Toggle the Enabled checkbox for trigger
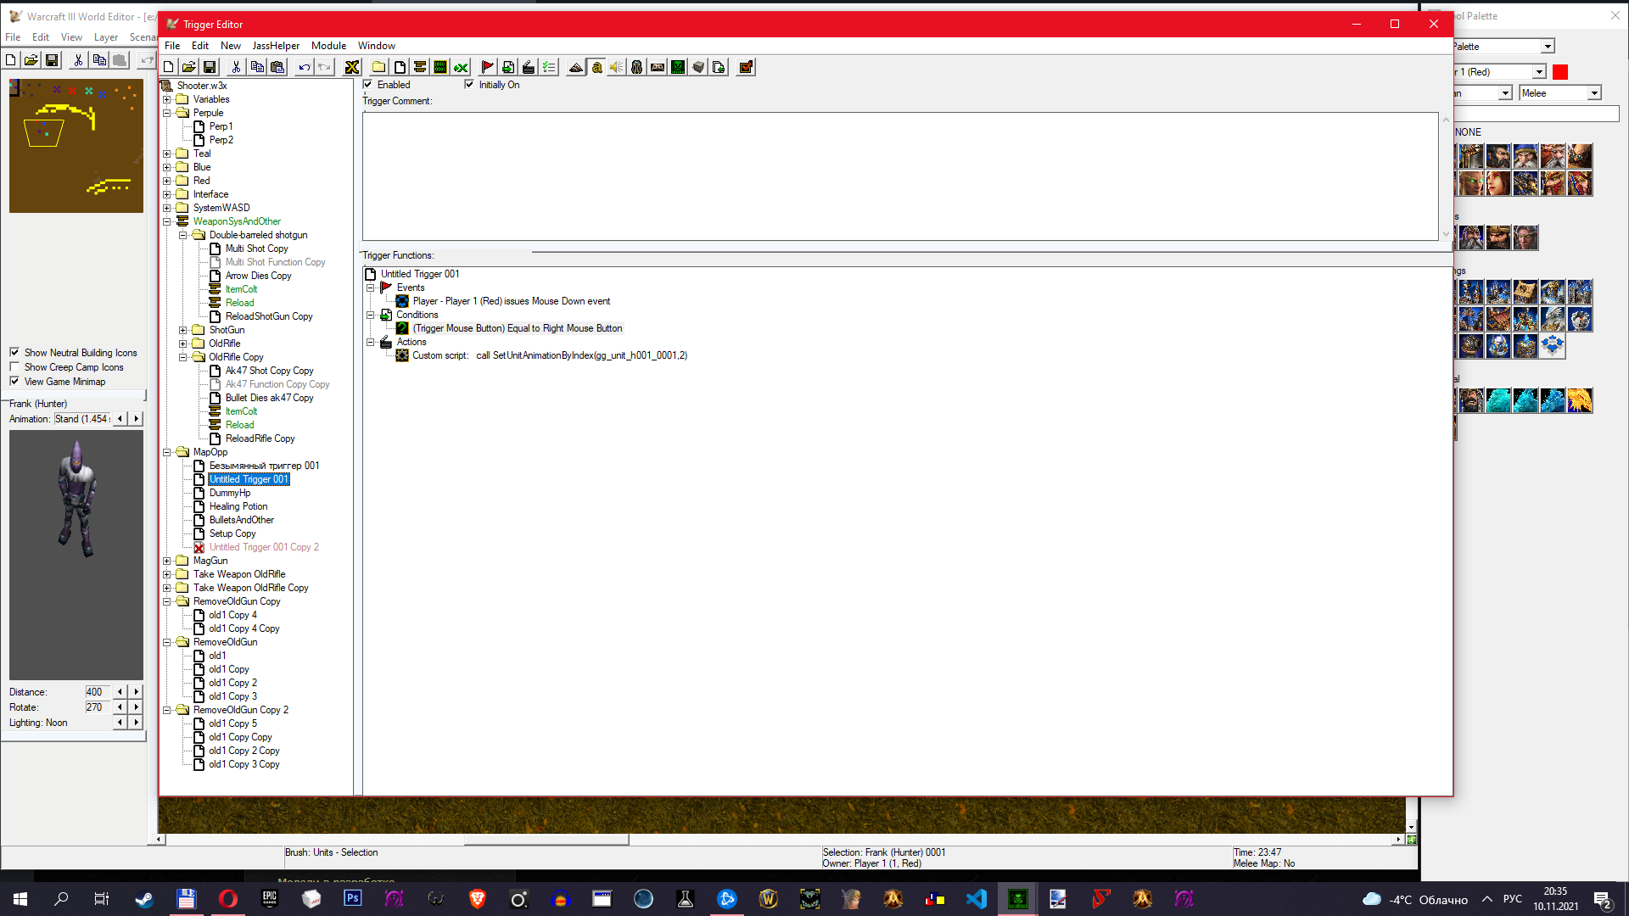 tap(368, 85)
